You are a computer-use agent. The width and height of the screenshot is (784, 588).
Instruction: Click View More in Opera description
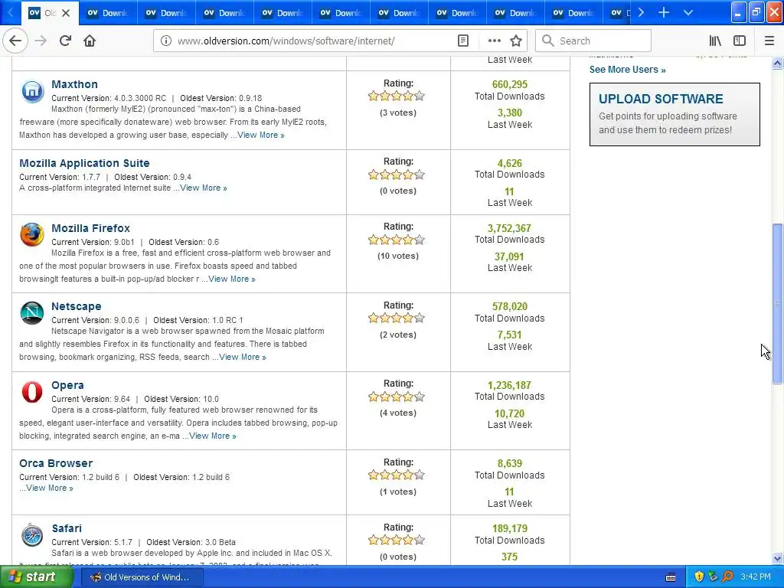[x=213, y=436]
